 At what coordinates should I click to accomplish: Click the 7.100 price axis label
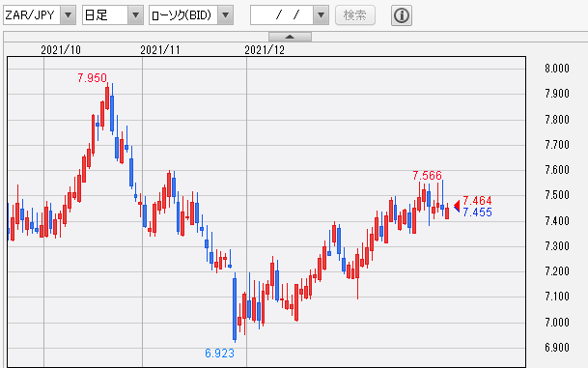557,297
